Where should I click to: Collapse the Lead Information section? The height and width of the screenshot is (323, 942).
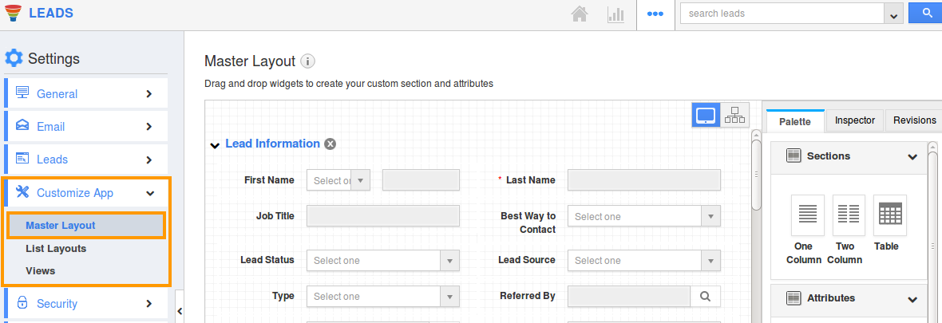point(214,145)
